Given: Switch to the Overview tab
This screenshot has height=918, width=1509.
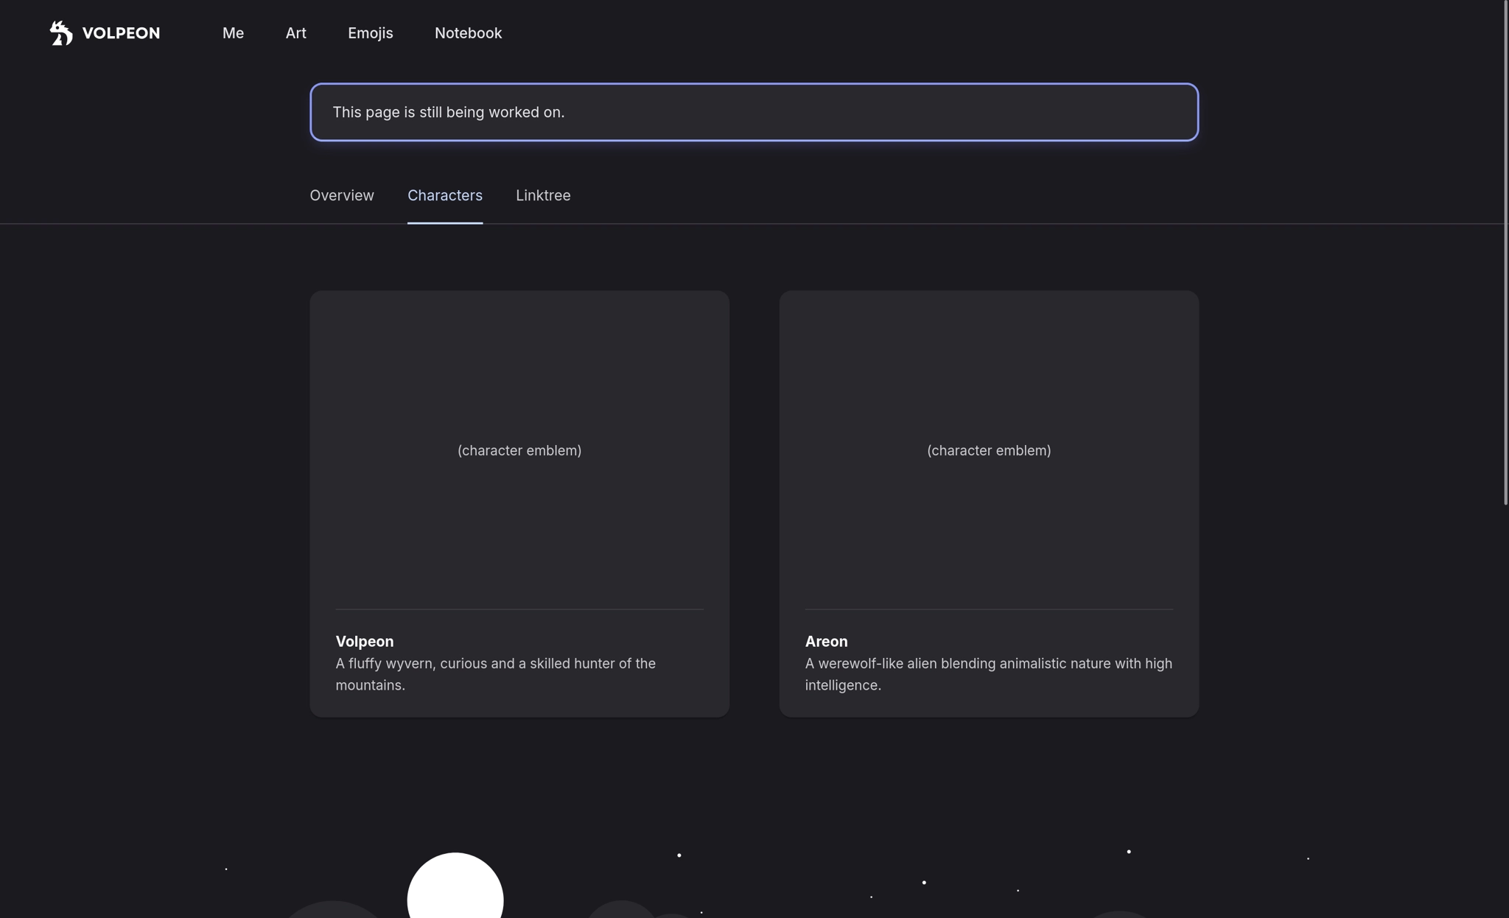Looking at the screenshot, I should (x=342, y=195).
